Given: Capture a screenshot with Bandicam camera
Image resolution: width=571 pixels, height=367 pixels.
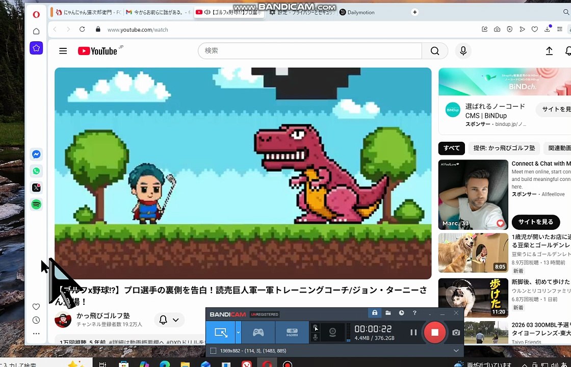Looking at the screenshot, I should (x=456, y=332).
